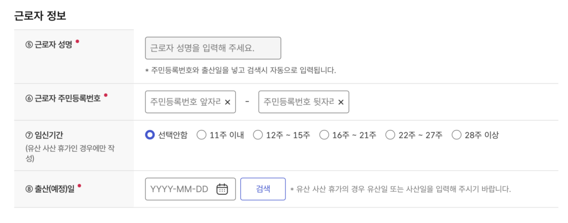Click the ⑦ 임신기간 label

(x=49, y=134)
